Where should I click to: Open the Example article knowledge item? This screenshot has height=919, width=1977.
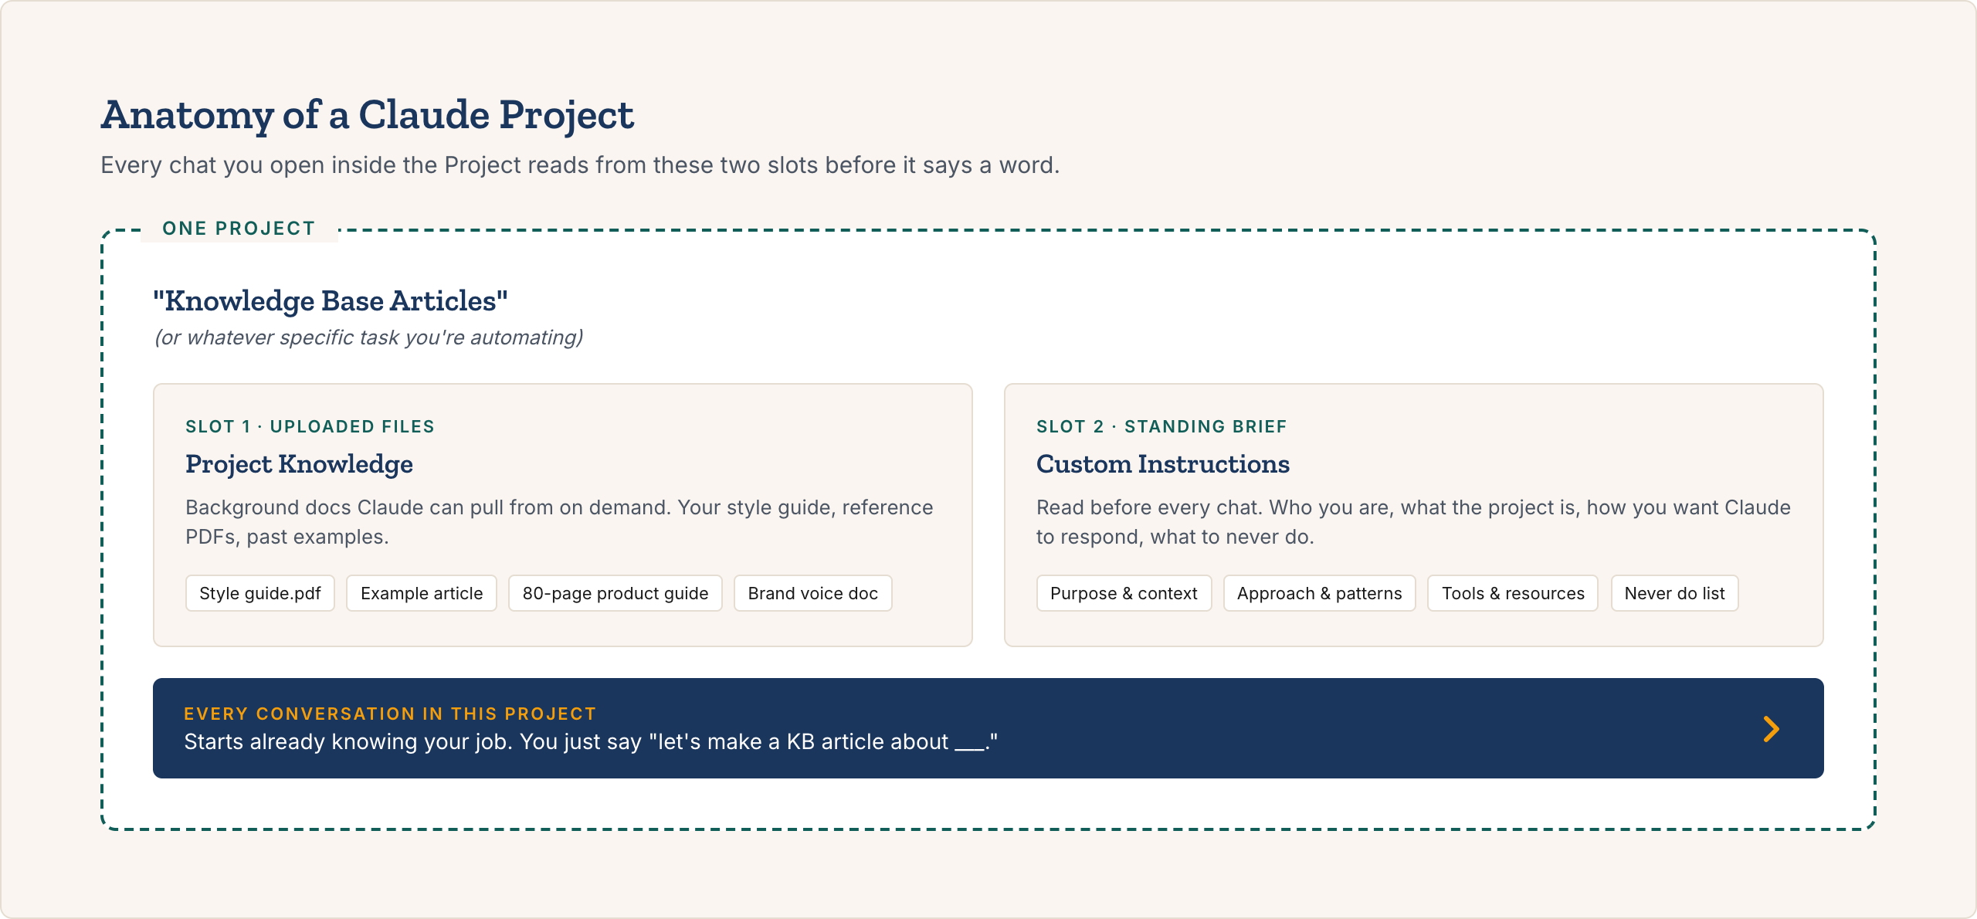(x=421, y=593)
